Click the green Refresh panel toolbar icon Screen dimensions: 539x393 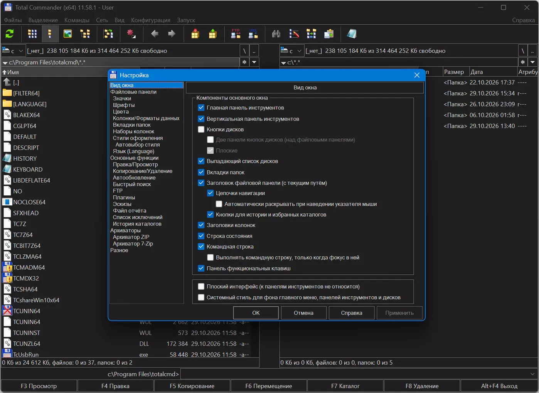pyautogui.click(x=10, y=34)
